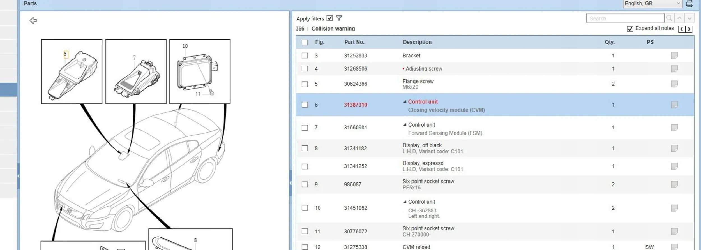This screenshot has height=250, width=701.
Task: Tick checkbox for Six point socket screw 986087
Action: 305,184
